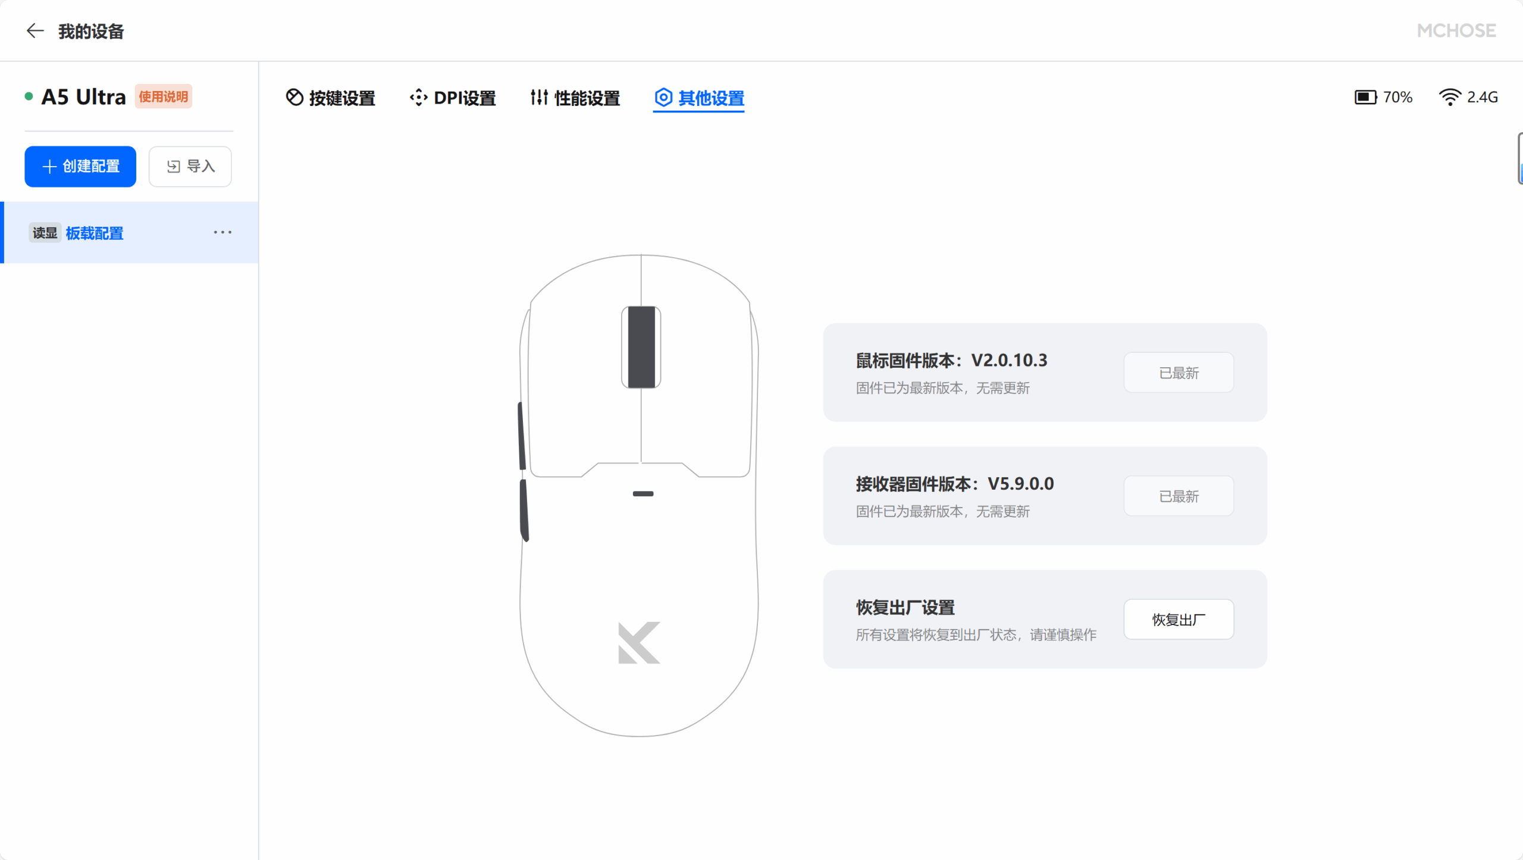Screen dimensions: 1523x860
Task: Open the 按键设置 tab
Action: [331, 98]
